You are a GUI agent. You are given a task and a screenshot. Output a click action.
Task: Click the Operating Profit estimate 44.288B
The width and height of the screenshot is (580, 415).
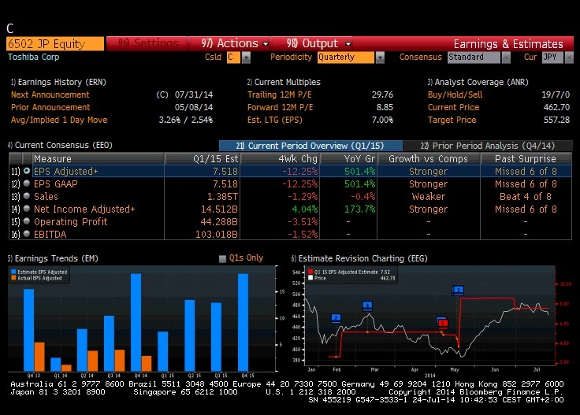tap(219, 222)
